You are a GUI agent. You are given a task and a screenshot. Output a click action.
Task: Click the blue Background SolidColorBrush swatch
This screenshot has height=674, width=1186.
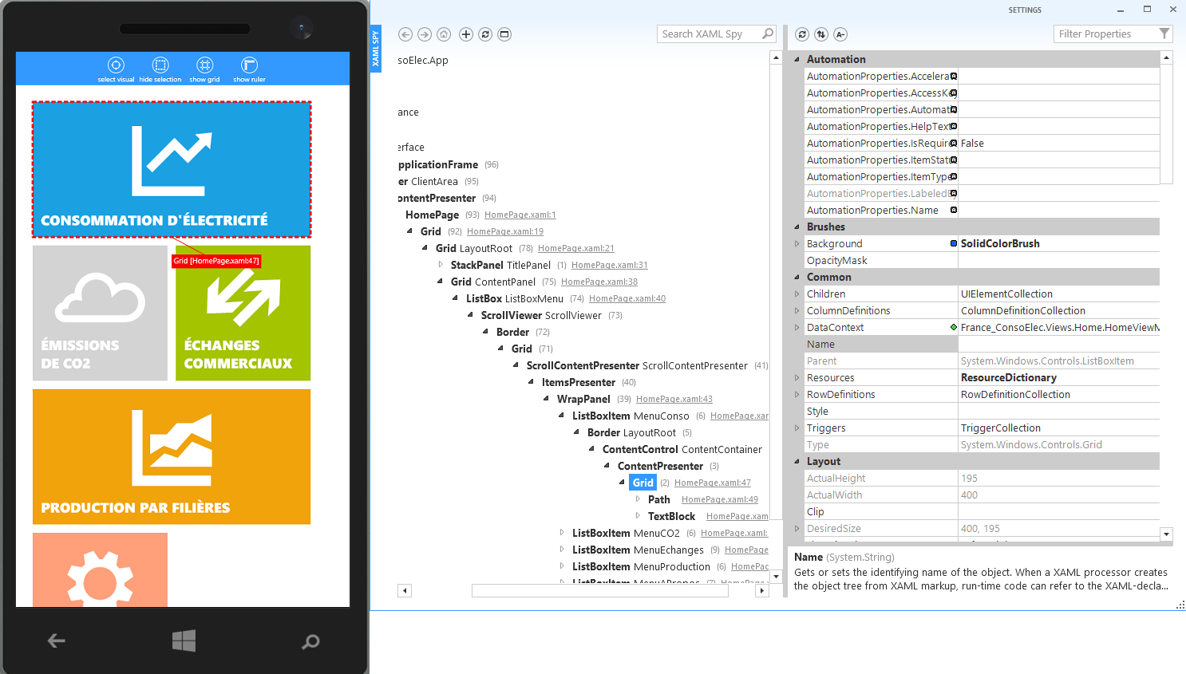tap(954, 244)
